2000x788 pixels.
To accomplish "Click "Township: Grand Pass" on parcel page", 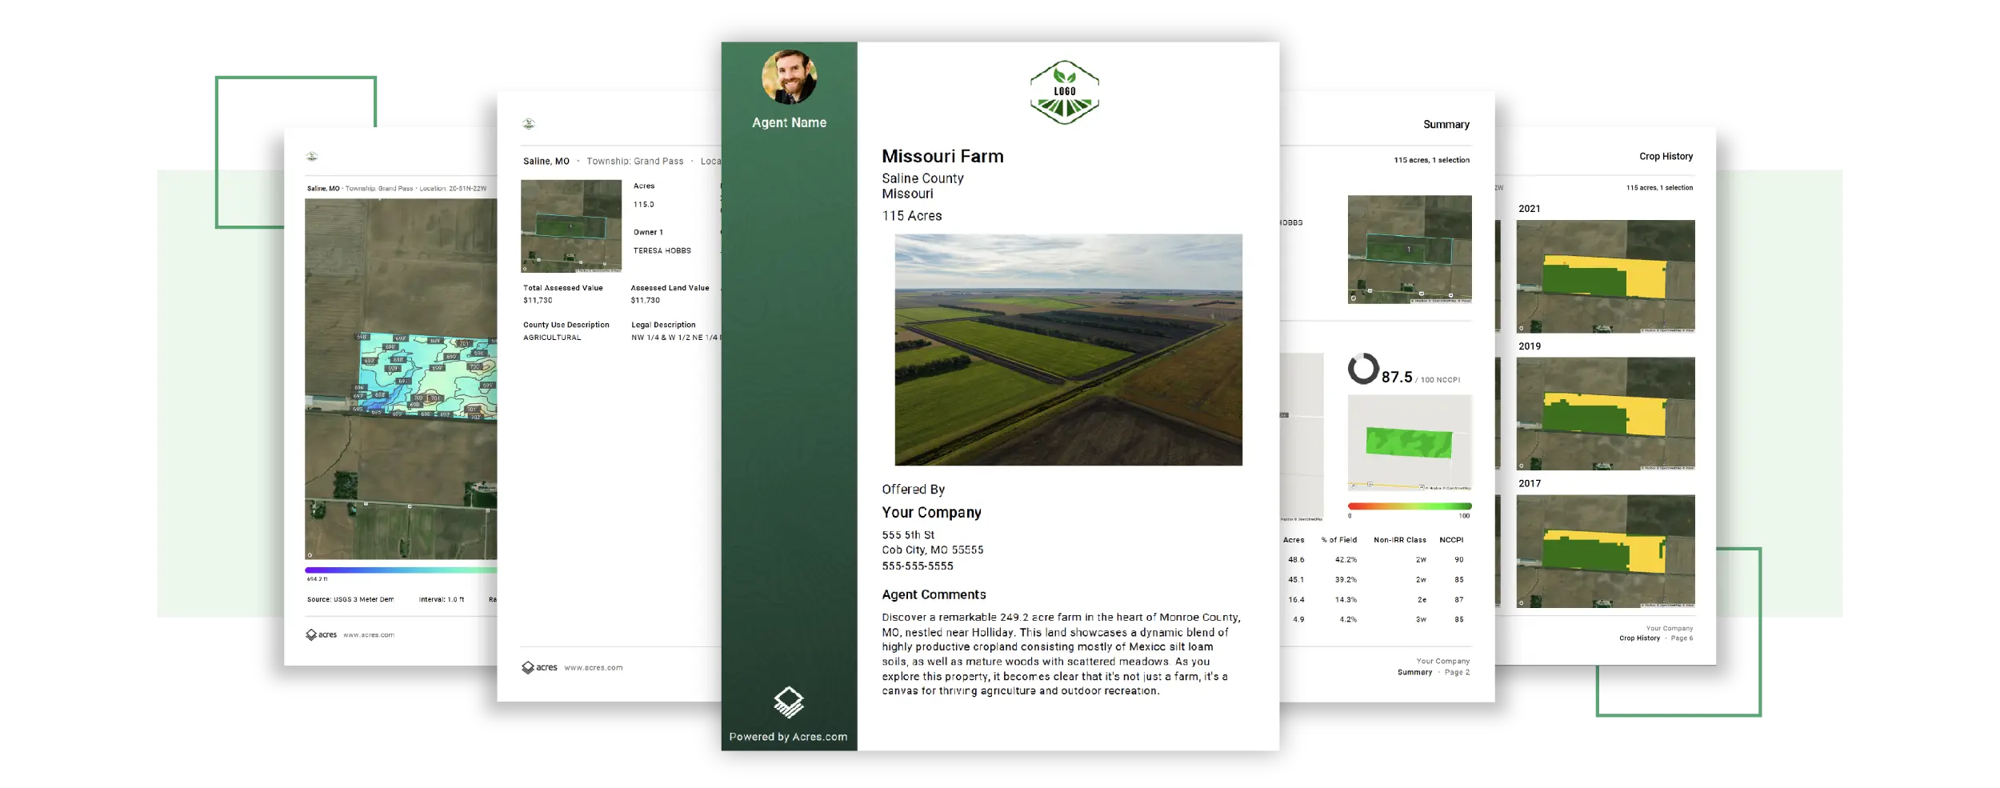I will [x=635, y=162].
